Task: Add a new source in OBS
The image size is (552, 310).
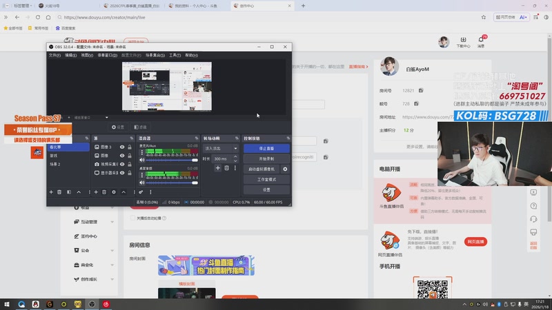Action: click(96, 192)
